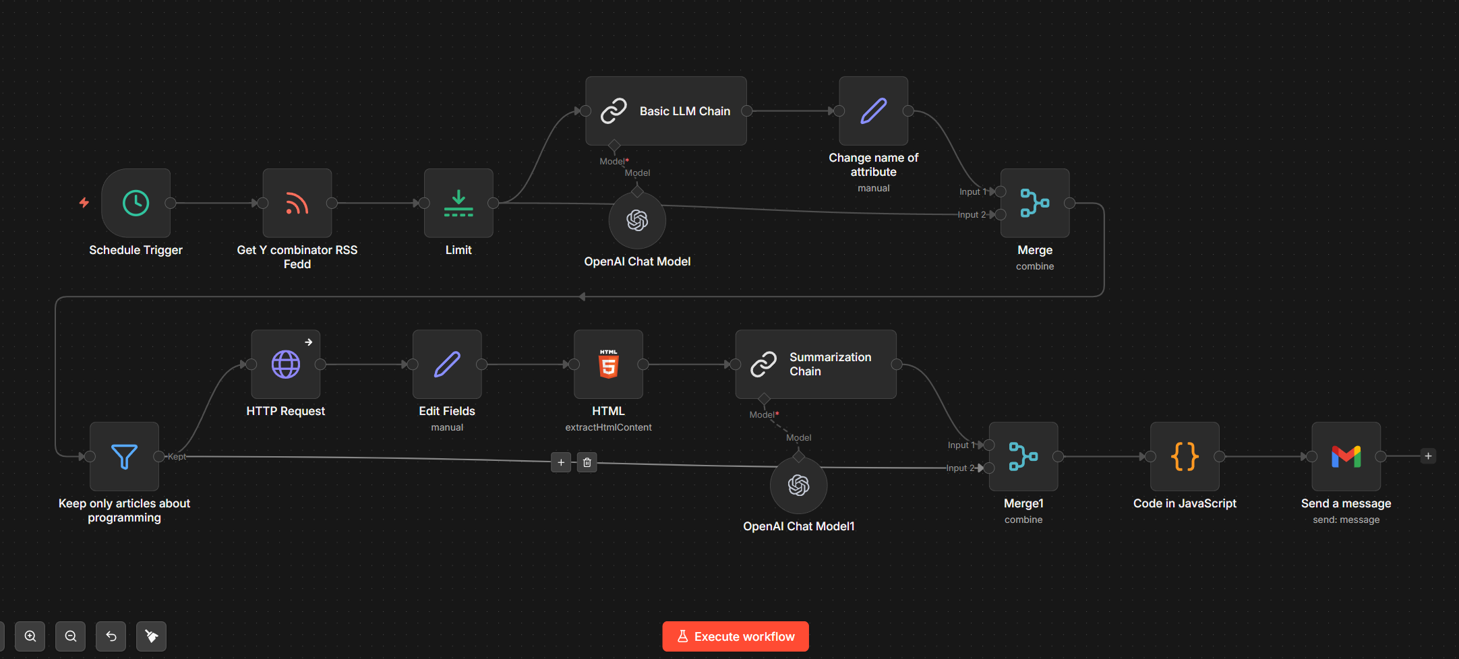The image size is (1459, 659).
Task: Zoom out of the workflow canvas
Action: tap(71, 636)
